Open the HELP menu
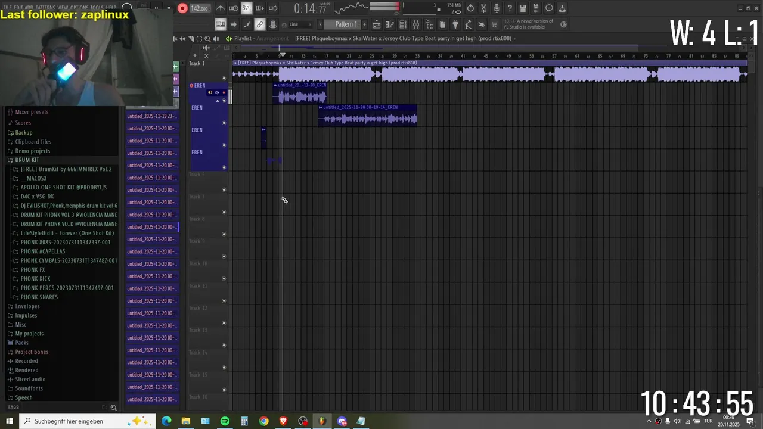This screenshot has width=763, height=429. tap(111, 7)
